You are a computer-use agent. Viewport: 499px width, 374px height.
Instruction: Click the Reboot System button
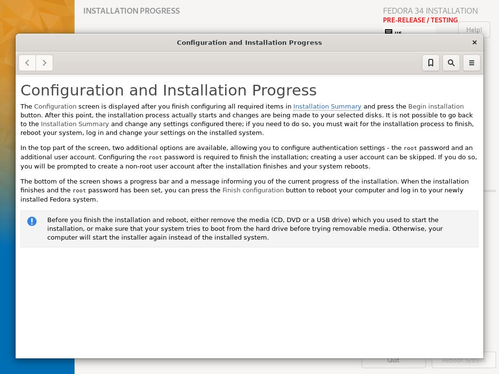464,361
